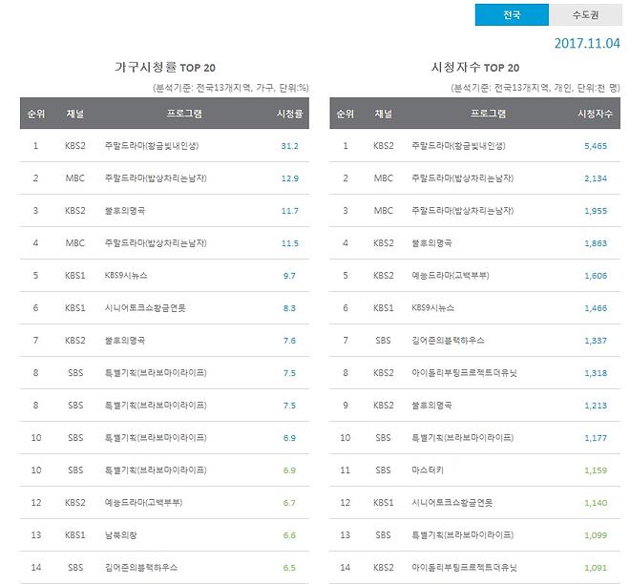Click the rating value 6.7

289,503
